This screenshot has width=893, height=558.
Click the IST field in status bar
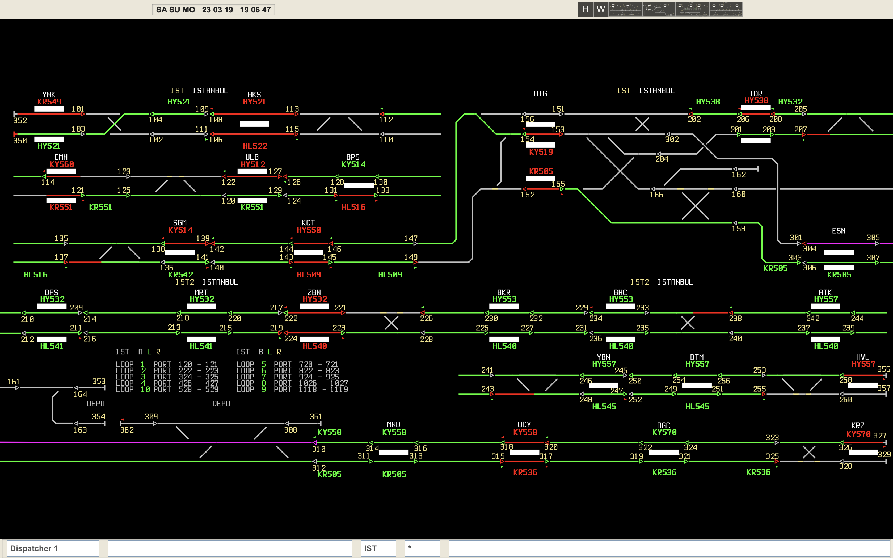point(378,548)
